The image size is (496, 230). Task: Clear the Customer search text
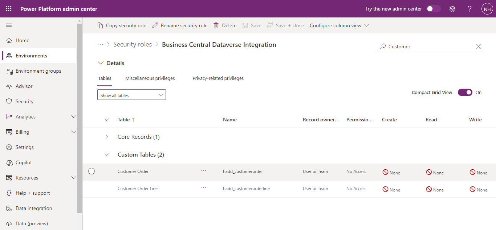pyautogui.click(x=479, y=47)
